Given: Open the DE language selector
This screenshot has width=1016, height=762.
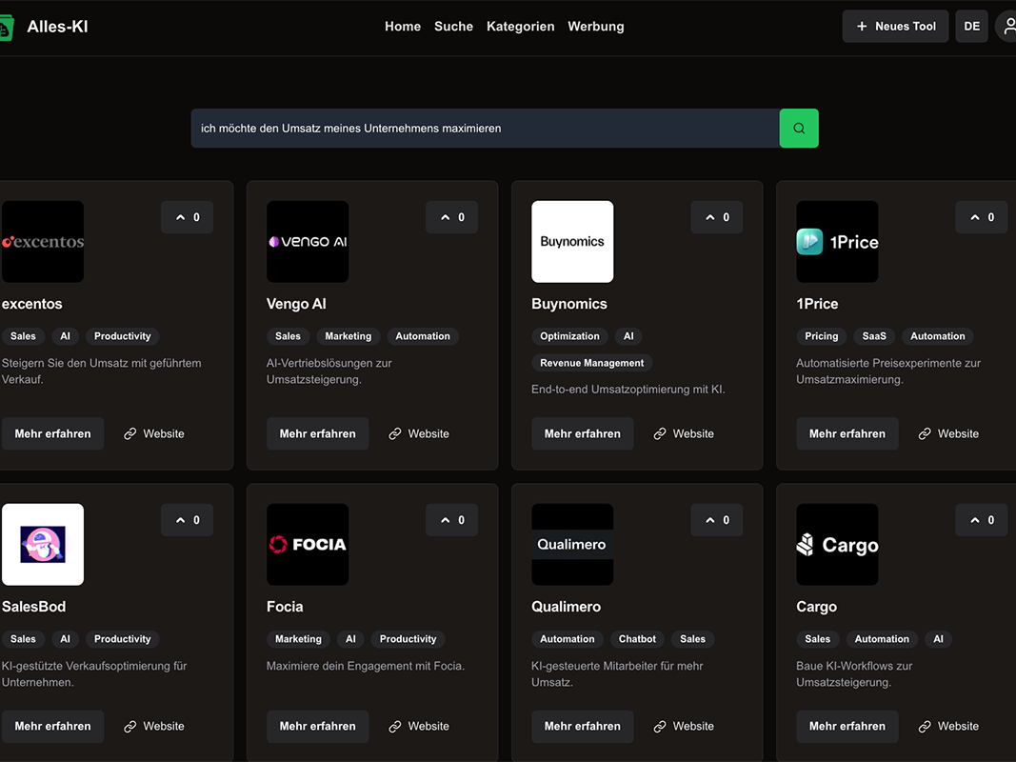Looking at the screenshot, I should coord(971,27).
